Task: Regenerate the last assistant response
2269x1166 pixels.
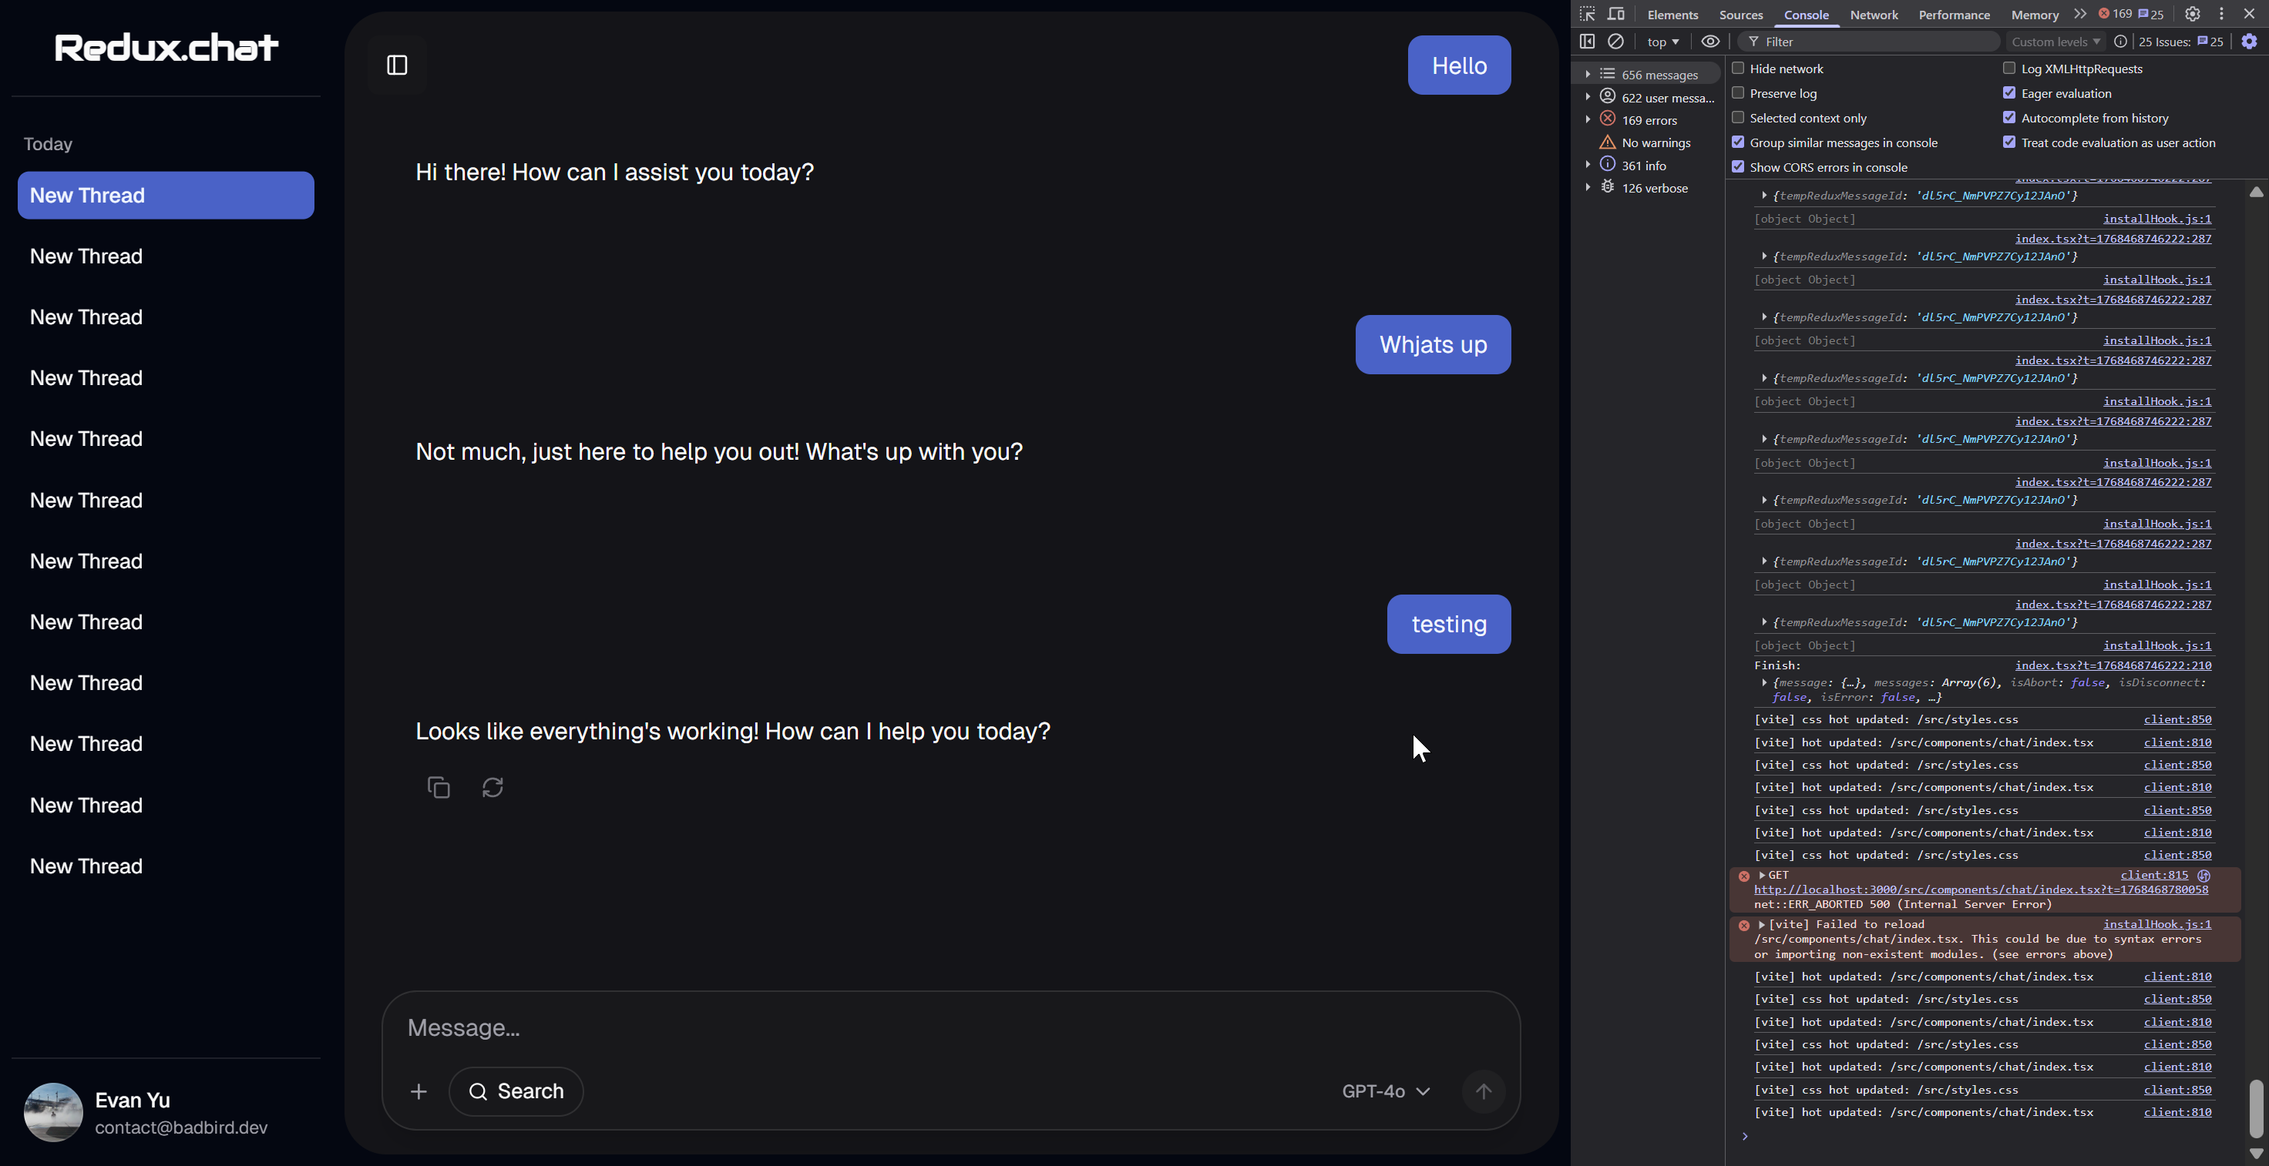Action: point(492,788)
